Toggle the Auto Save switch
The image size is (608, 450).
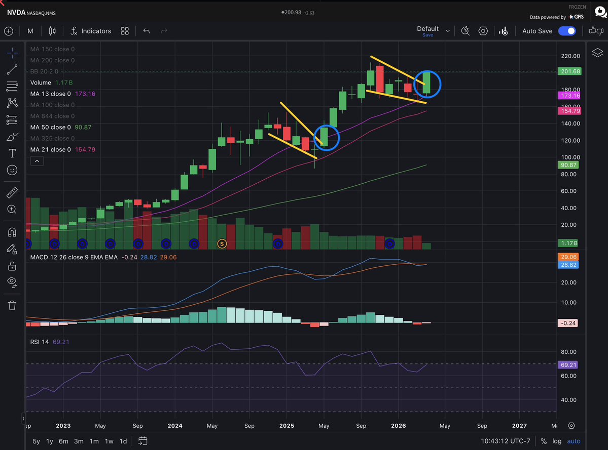tap(567, 31)
